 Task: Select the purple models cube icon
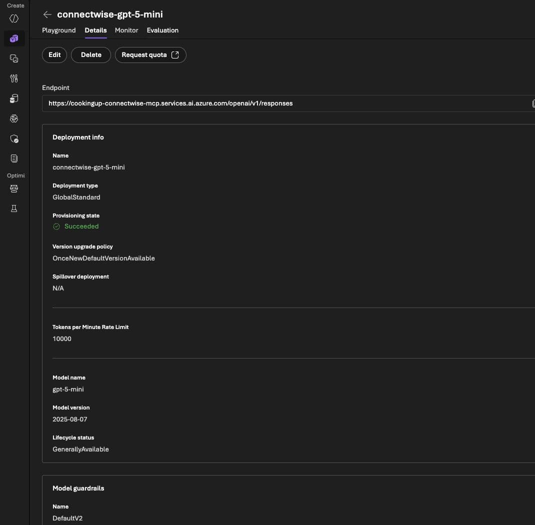tap(14, 38)
